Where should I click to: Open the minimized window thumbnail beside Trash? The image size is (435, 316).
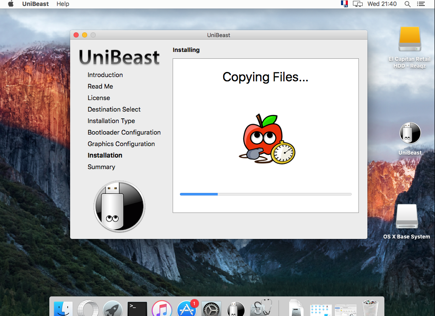[345, 310]
